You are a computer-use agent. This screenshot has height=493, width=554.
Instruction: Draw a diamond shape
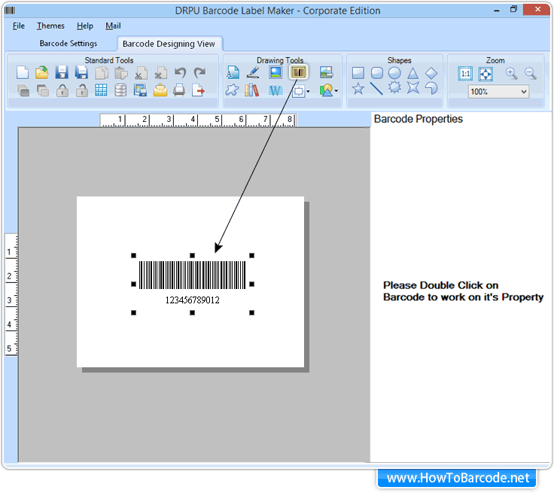431,73
